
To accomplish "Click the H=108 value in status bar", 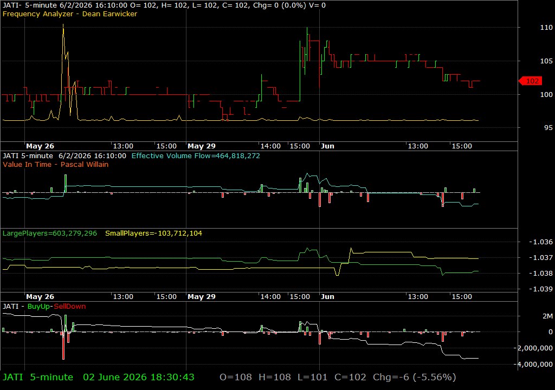I will (x=275, y=377).
